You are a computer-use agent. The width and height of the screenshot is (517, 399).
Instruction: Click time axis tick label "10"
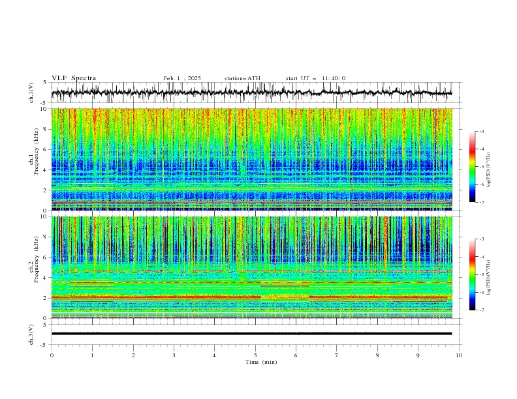pyautogui.click(x=459, y=355)
